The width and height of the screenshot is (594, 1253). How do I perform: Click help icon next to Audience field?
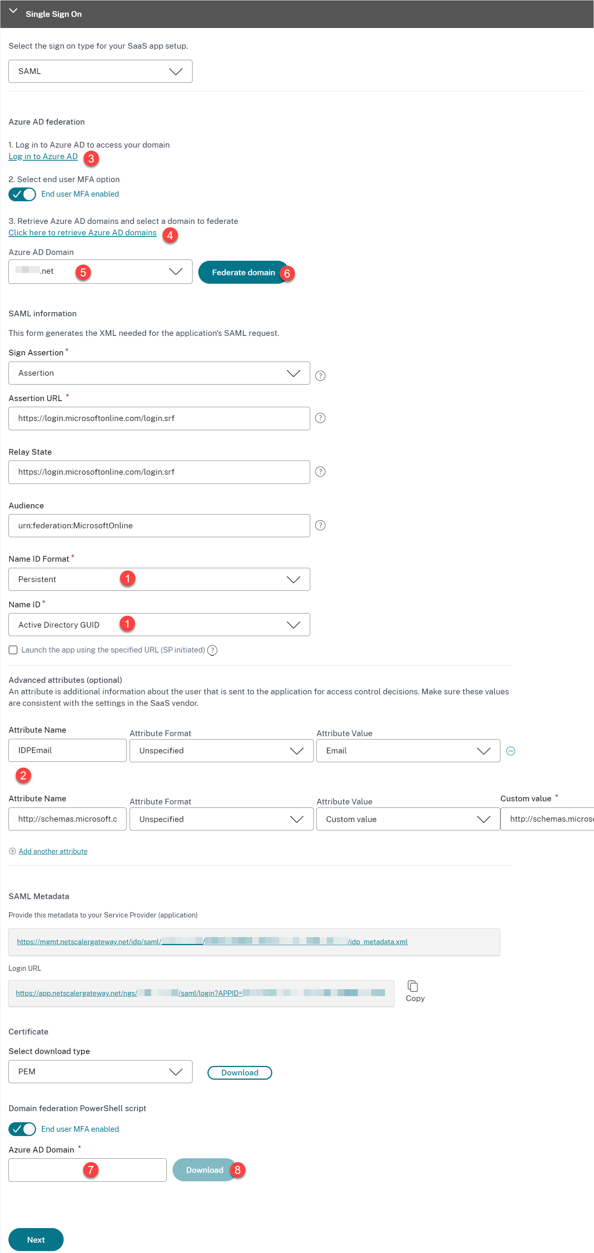tap(320, 525)
